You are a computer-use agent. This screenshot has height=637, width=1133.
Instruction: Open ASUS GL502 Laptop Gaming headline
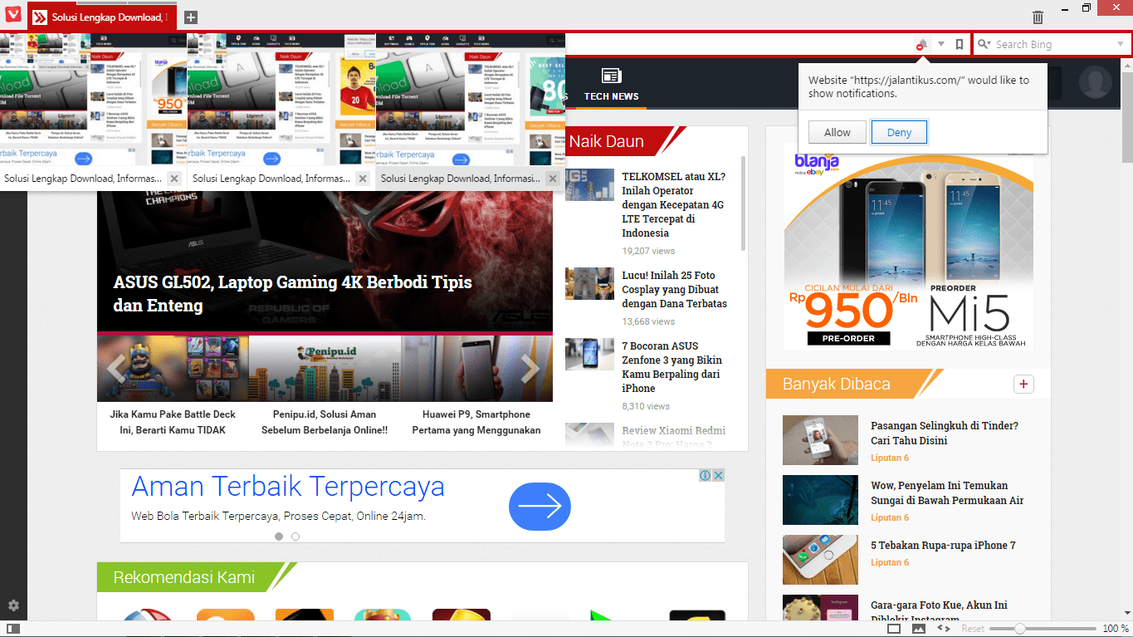pos(292,293)
